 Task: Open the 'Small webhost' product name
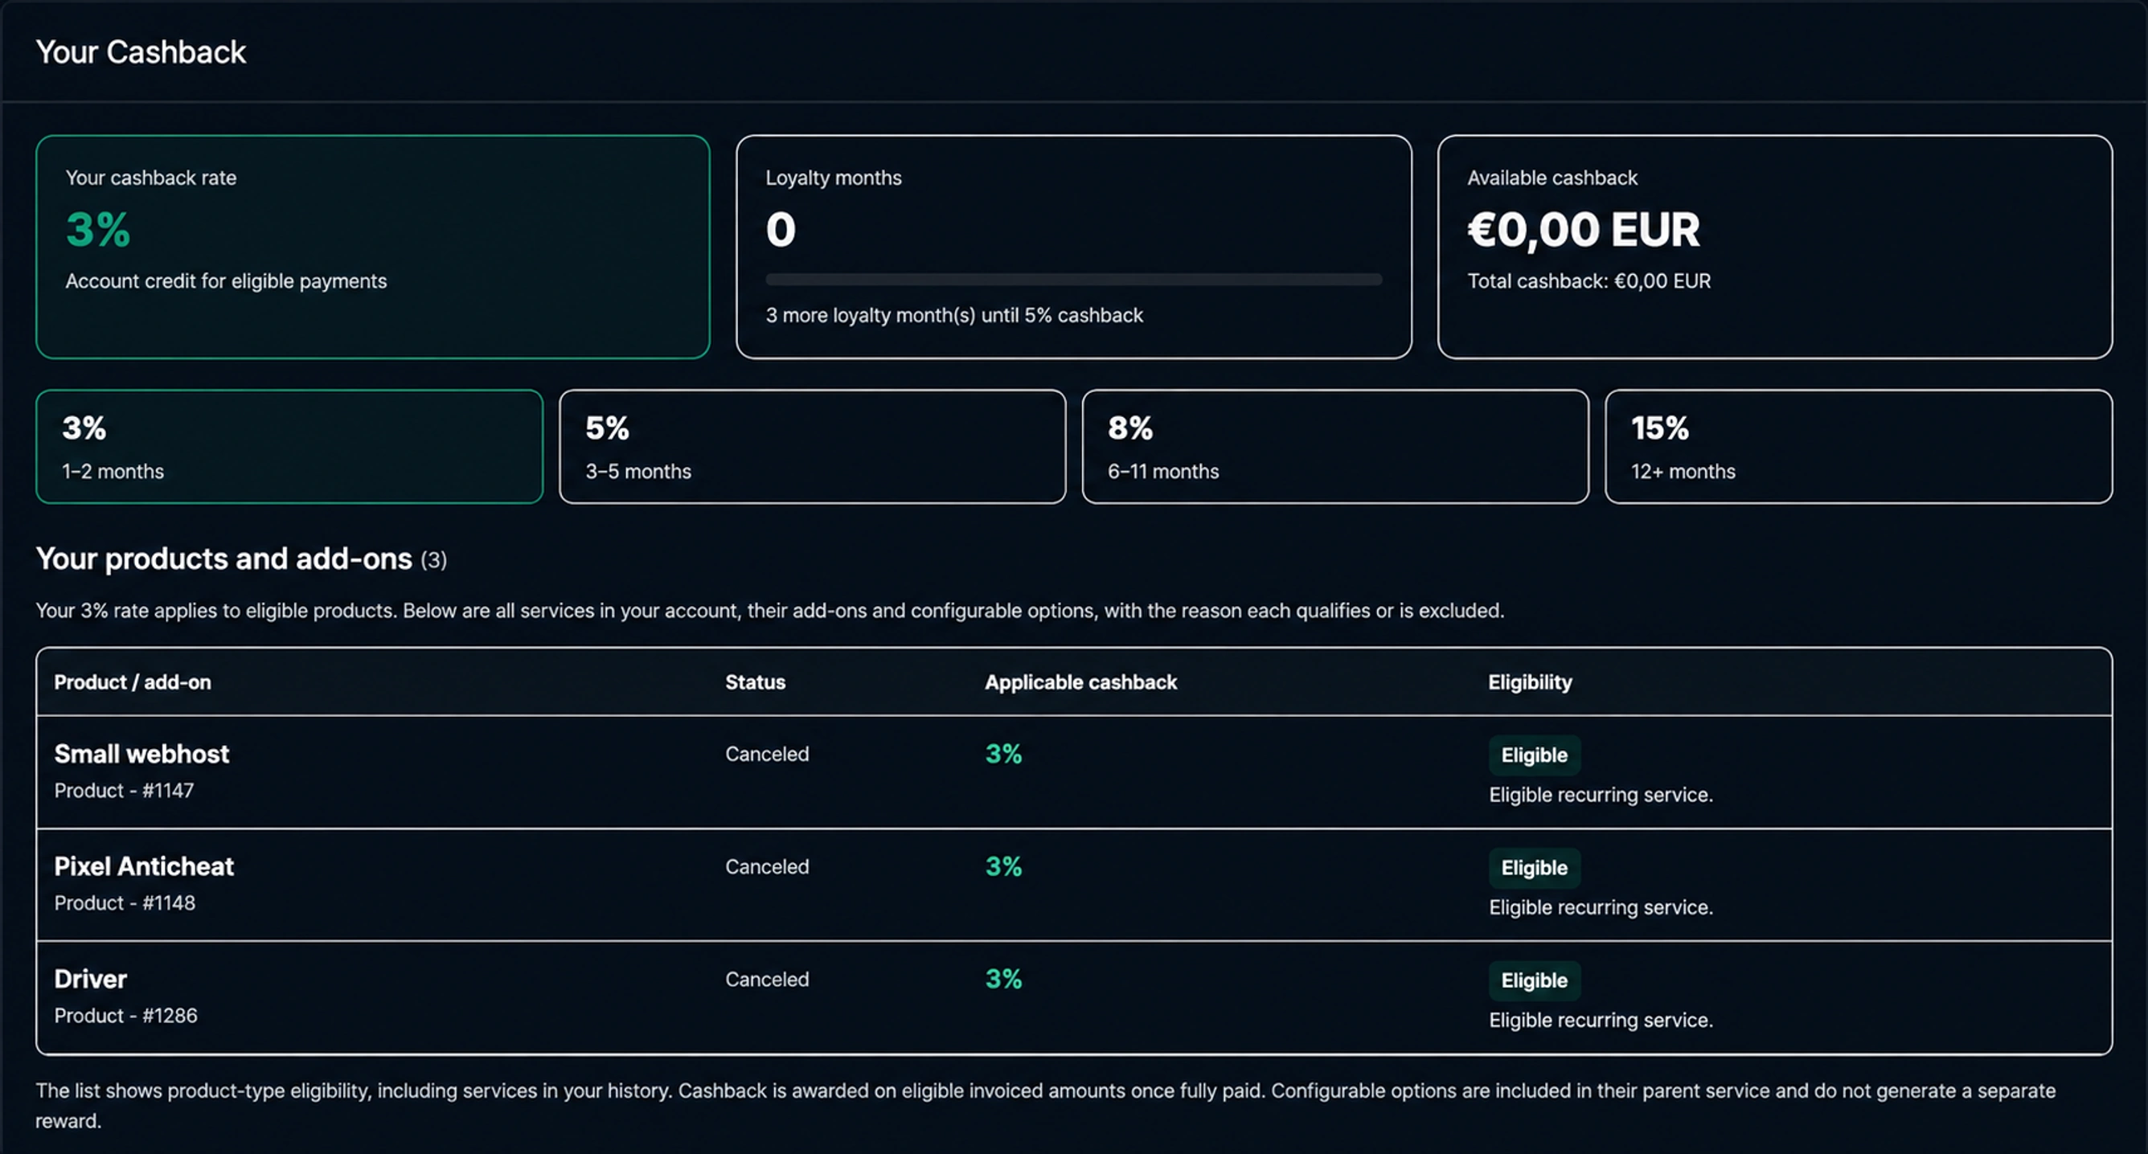coord(141,754)
